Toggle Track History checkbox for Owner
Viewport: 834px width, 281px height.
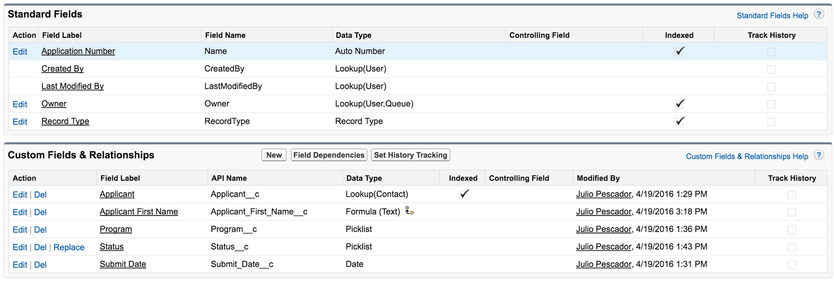pos(771,104)
